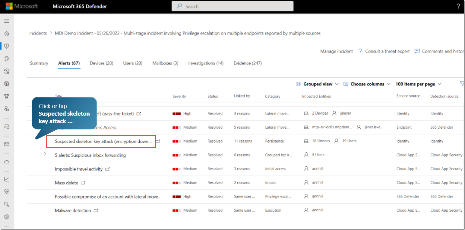Open Mass delete alert title
This screenshot has height=230, width=465.
[66, 183]
